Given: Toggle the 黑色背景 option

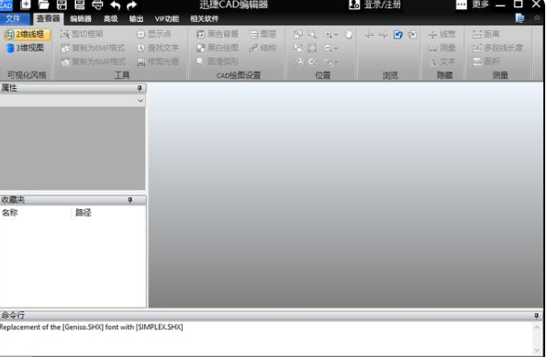Looking at the screenshot, I should [x=218, y=34].
